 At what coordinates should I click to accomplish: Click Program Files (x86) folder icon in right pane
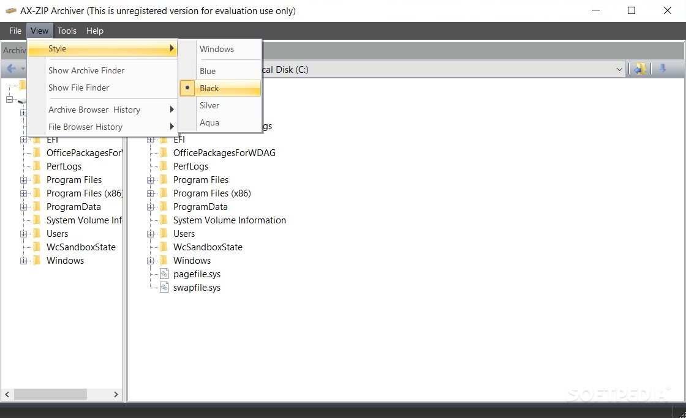click(164, 193)
